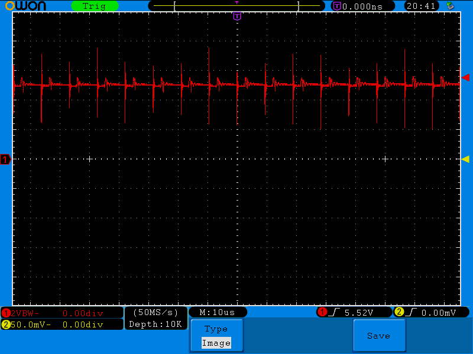Click the red channel 1 zero marker

tap(6, 159)
